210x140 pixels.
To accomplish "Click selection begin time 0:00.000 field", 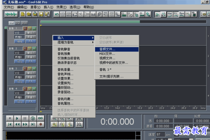I will point(163,121).
